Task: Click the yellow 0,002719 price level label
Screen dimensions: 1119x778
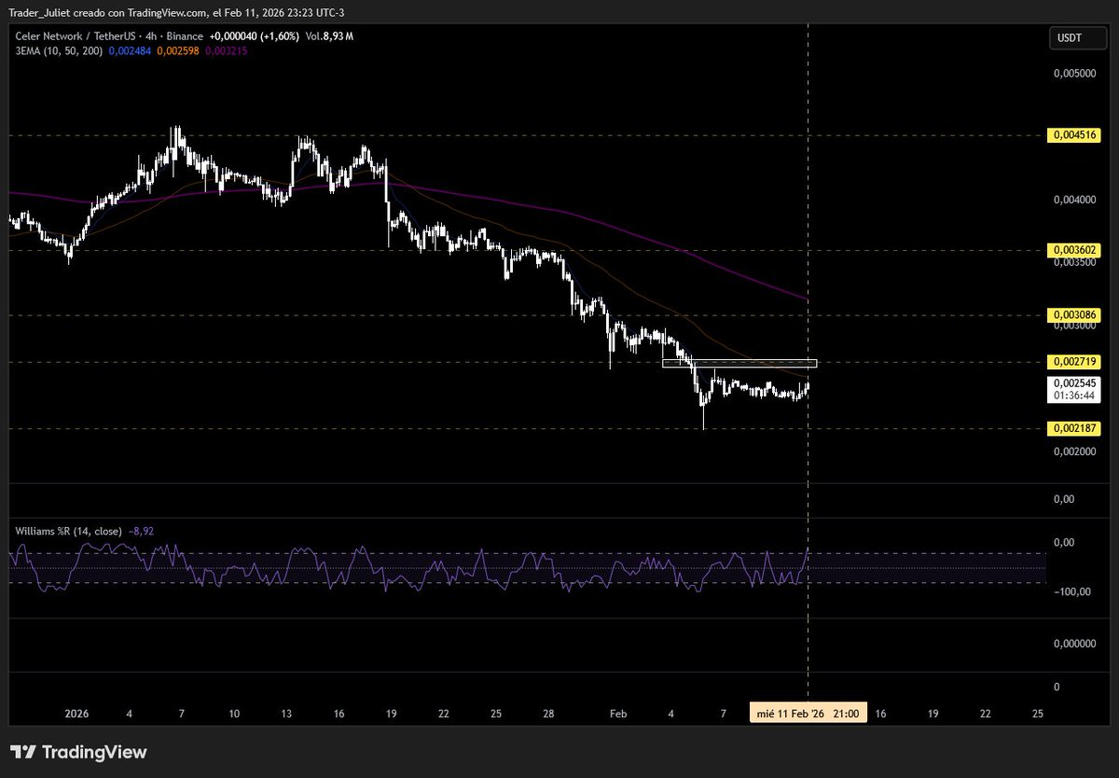Action: [1075, 361]
